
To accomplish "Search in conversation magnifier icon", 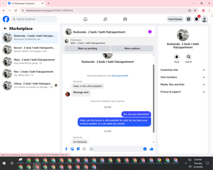I will (x=189, y=57).
